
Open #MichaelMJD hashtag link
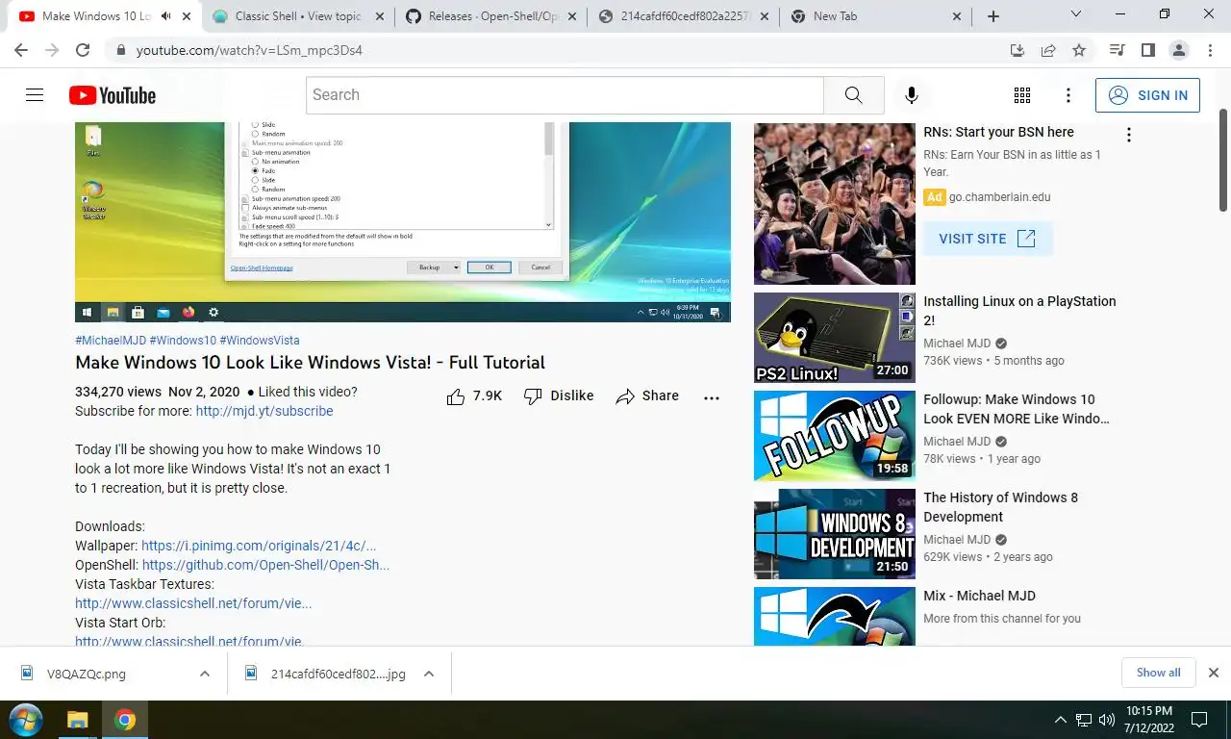click(110, 341)
